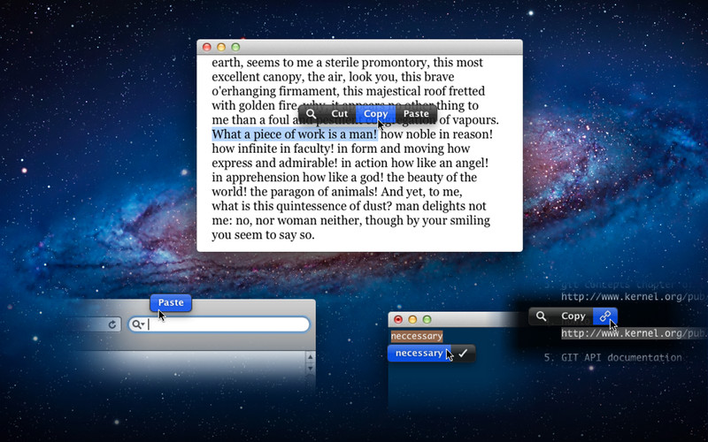Viewport: 708px width, 442px height.
Task: Click the reload arrow in the browser toolbar
Action: point(112,324)
